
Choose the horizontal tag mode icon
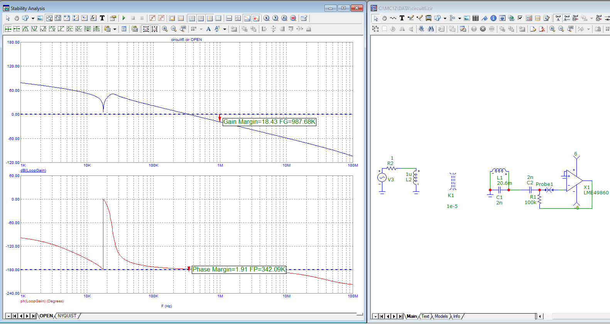point(67,18)
